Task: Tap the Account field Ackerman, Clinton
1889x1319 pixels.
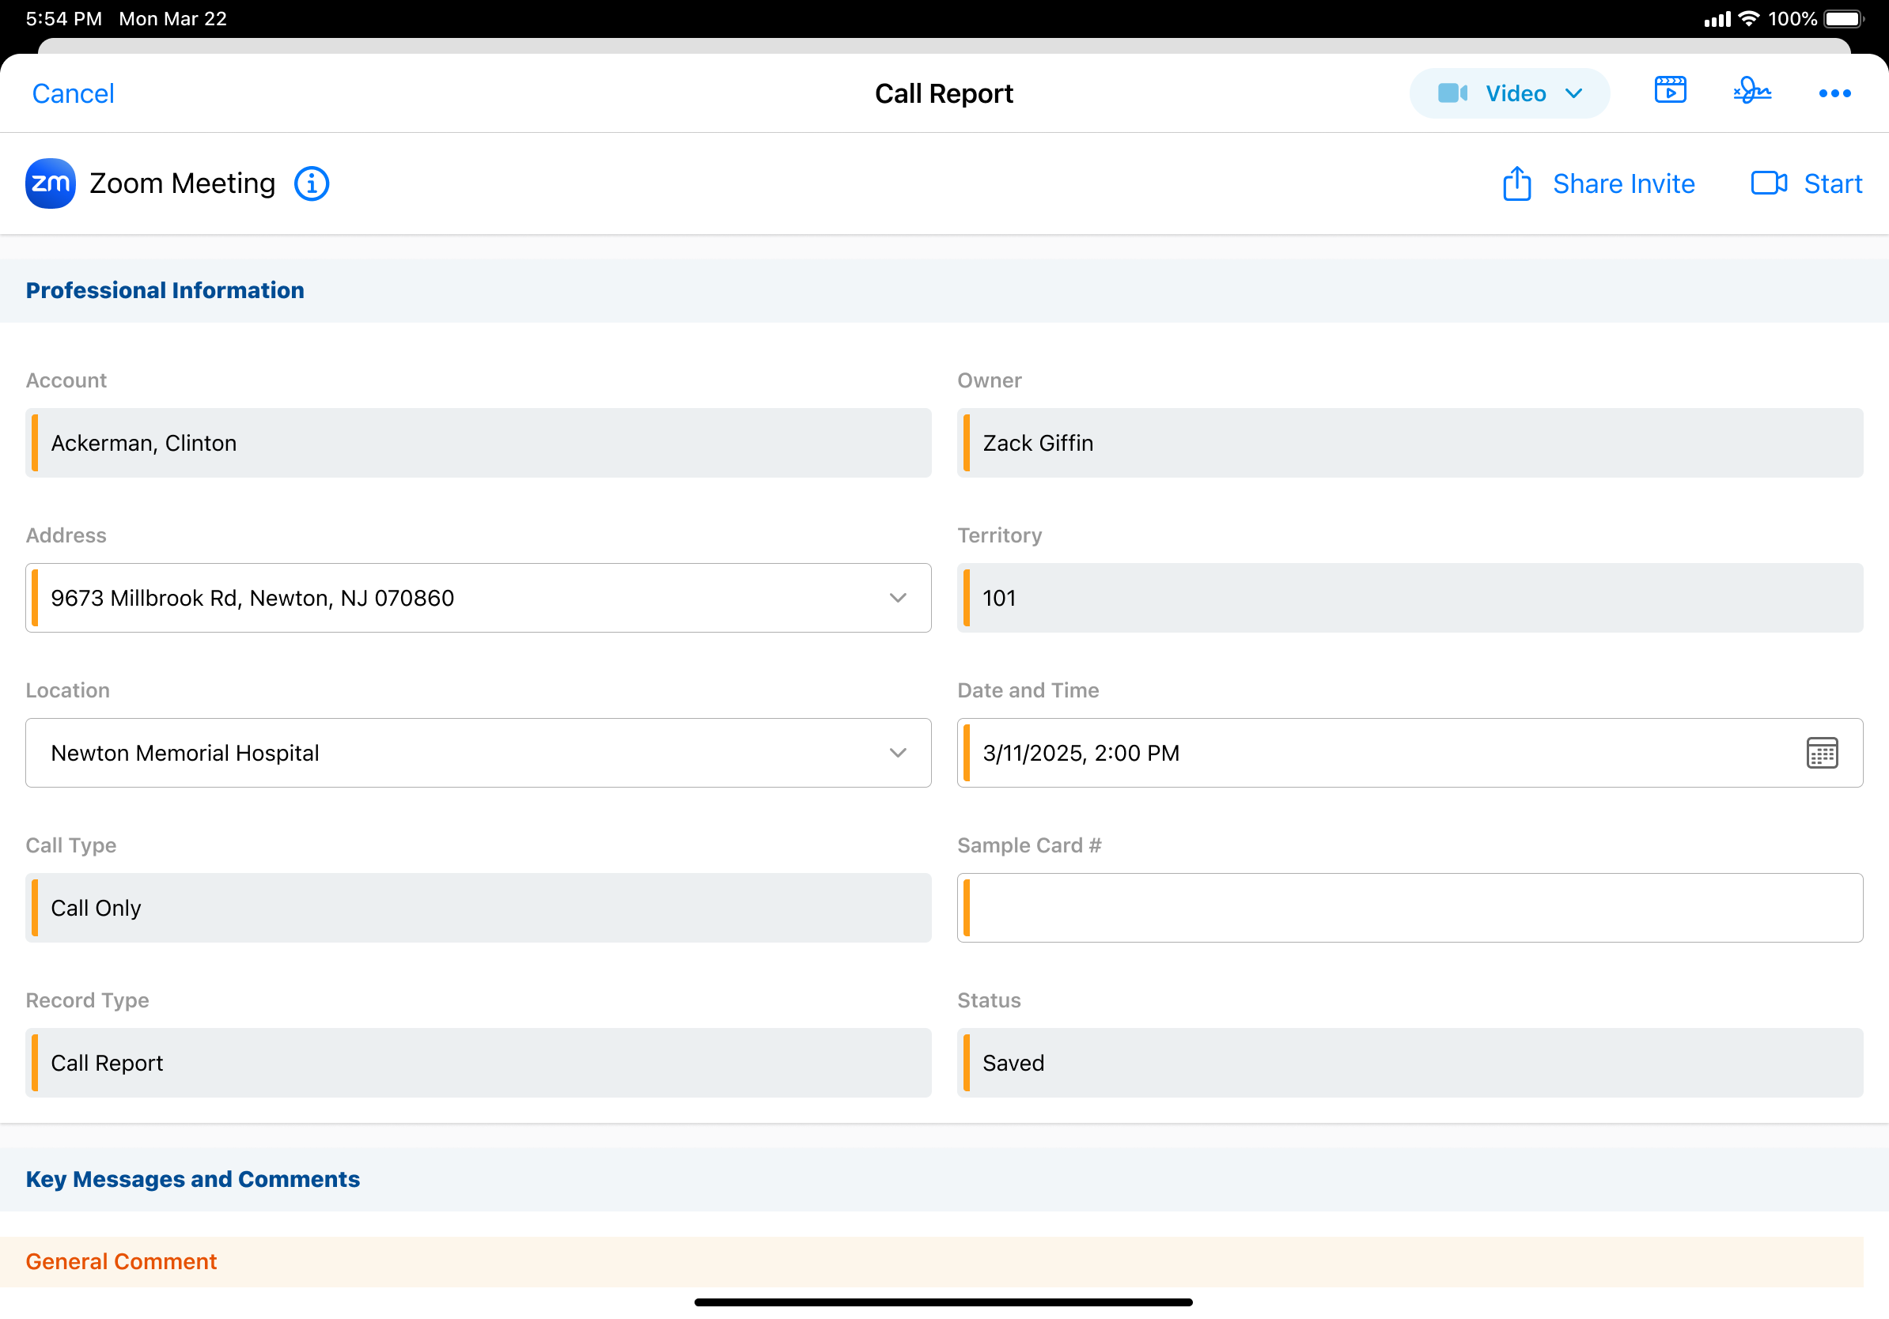Action: click(477, 442)
